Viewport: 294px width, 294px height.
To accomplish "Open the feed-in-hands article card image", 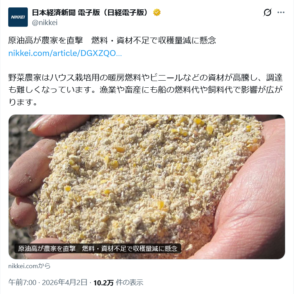I will point(147,187).
